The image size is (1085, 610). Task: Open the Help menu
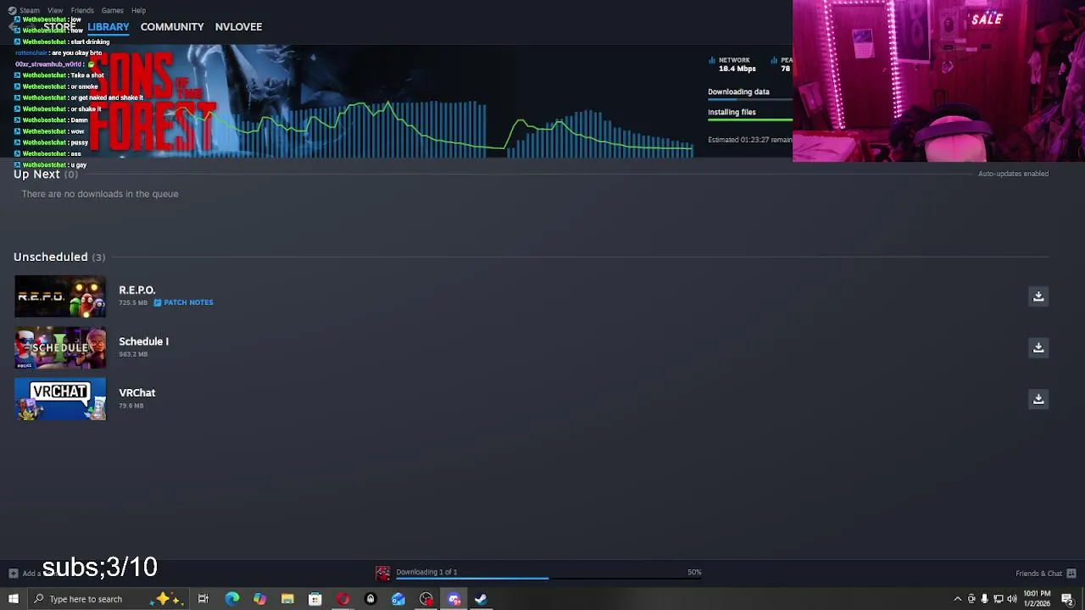coord(139,10)
